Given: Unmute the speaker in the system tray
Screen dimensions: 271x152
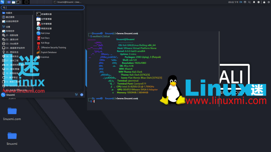Looking at the screenshot, I should 249,2.
